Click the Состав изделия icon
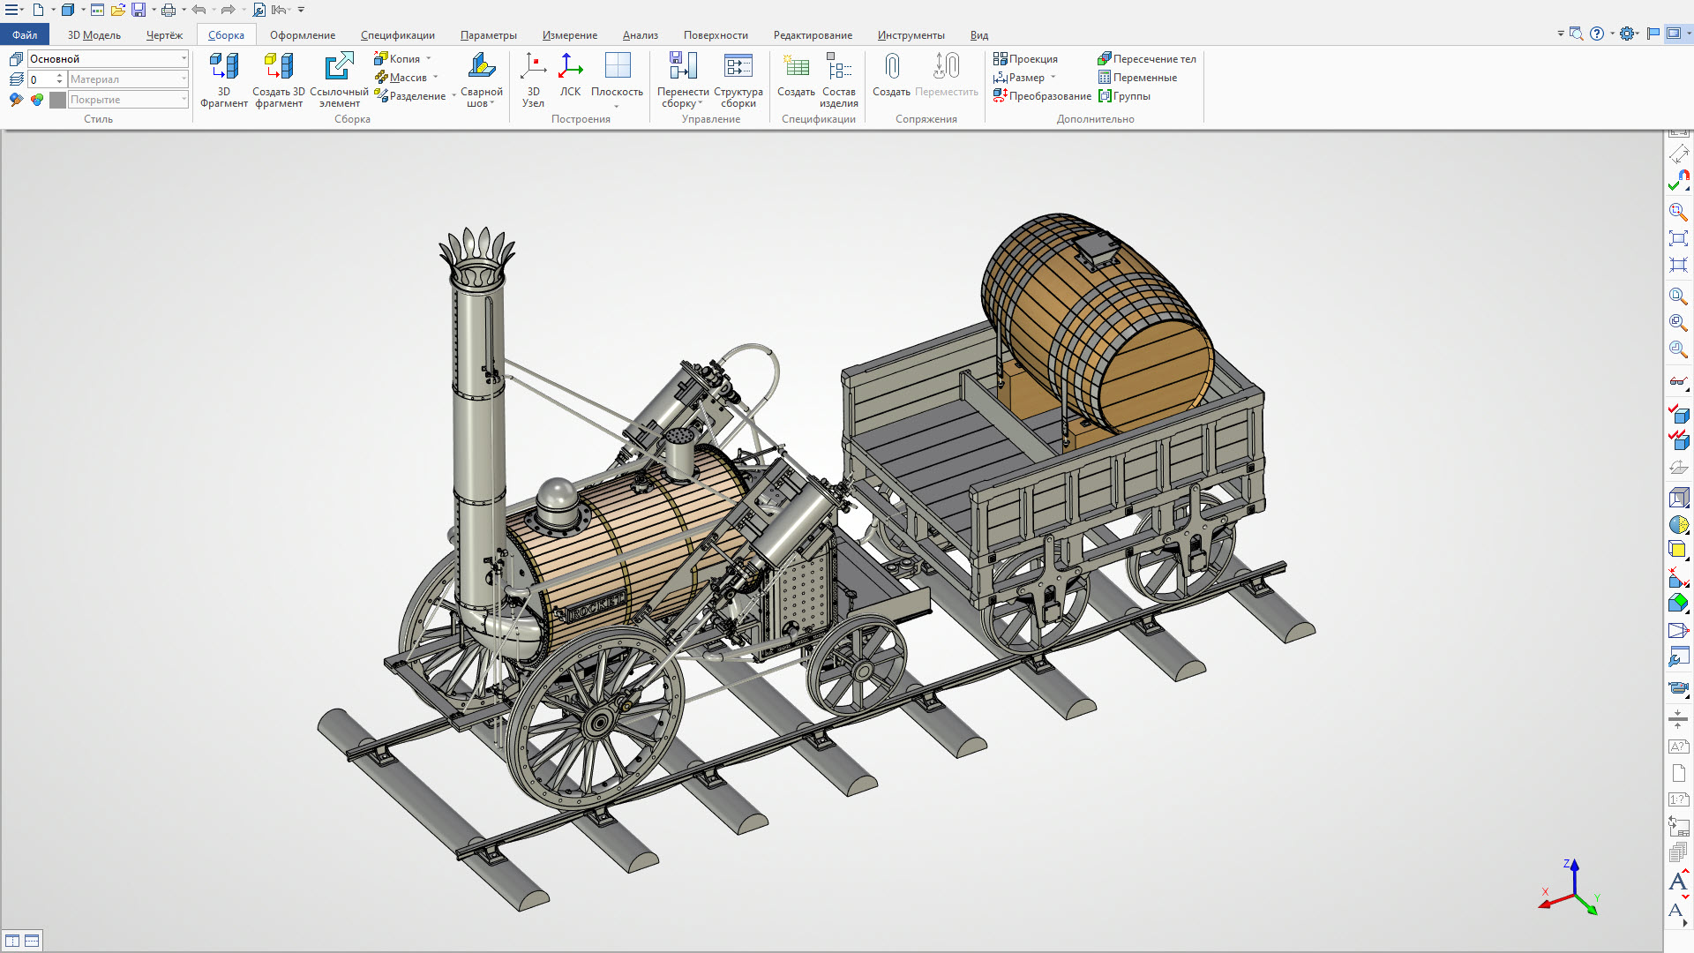The width and height of the screenshot is (1694, 953). pos(838,79)
